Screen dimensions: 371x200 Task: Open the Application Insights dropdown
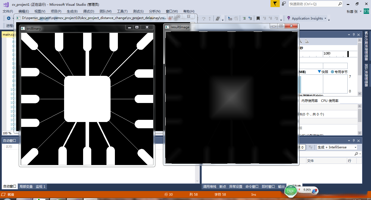(x=325, y=18)
